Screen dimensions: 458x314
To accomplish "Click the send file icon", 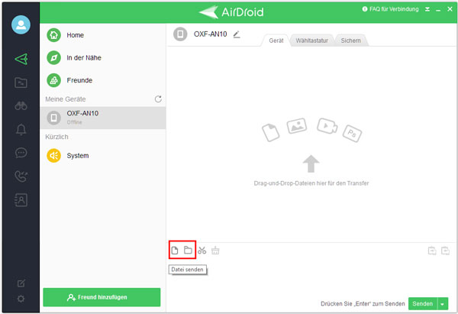I will click(175, 250).
